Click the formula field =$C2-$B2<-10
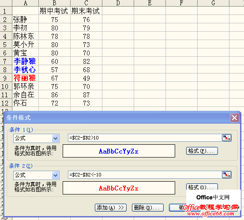Screen dimensions: 244x220 click(x=145, y=175)
